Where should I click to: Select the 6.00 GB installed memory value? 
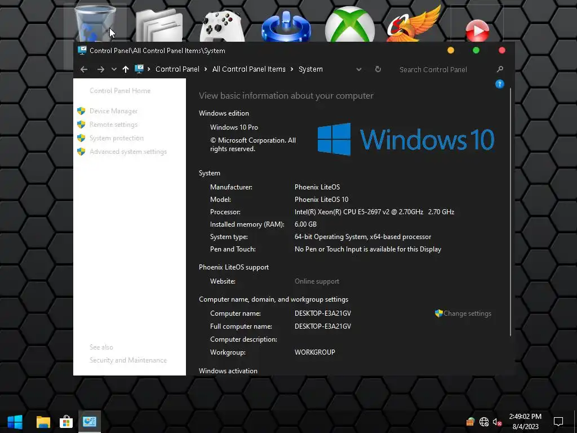[x=305, y=224]
